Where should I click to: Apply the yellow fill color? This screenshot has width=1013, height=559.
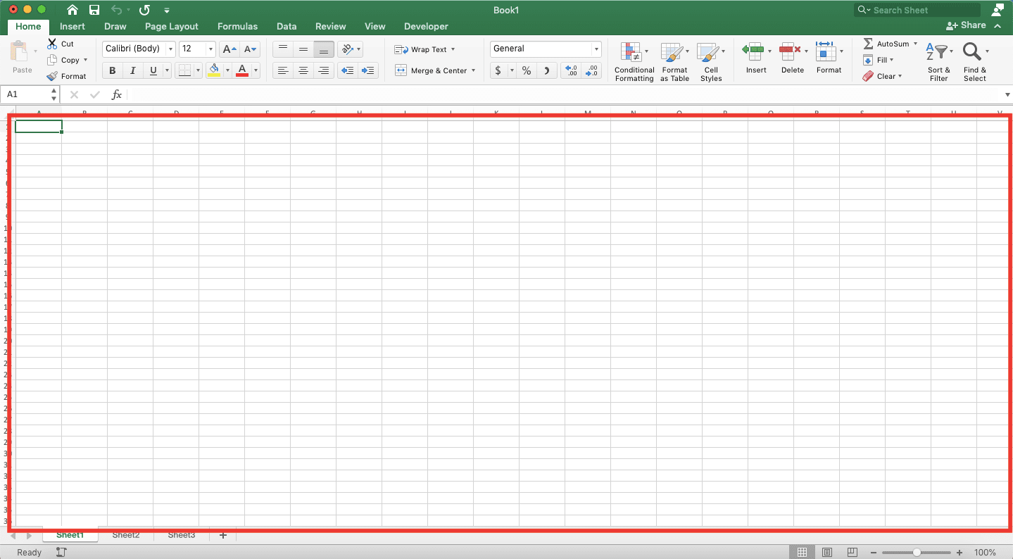click(x=215, y=70)
